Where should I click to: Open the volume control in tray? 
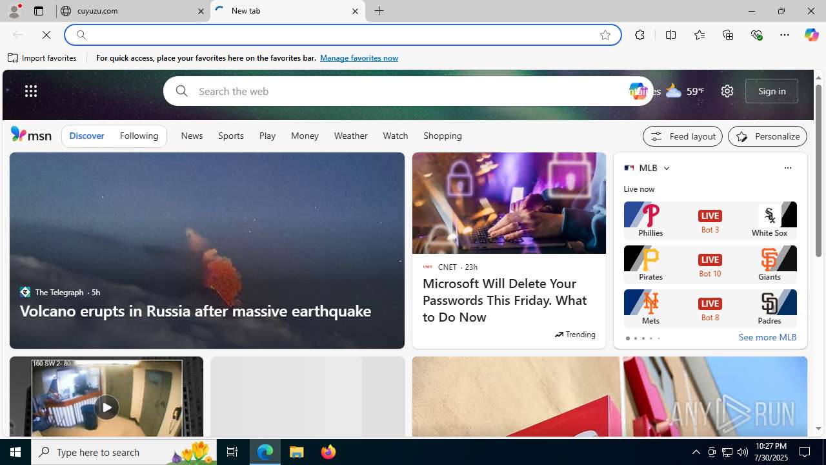[743, 452]
